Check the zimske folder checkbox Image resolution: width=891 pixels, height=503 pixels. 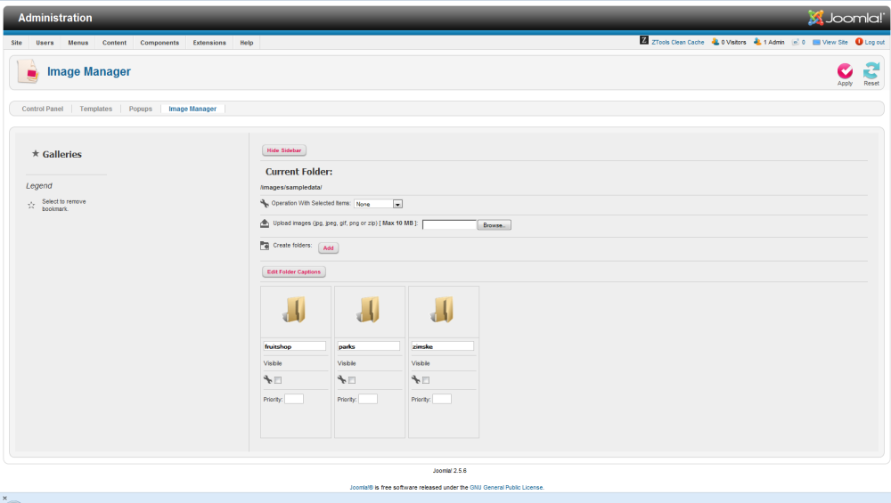coord(426,380)
